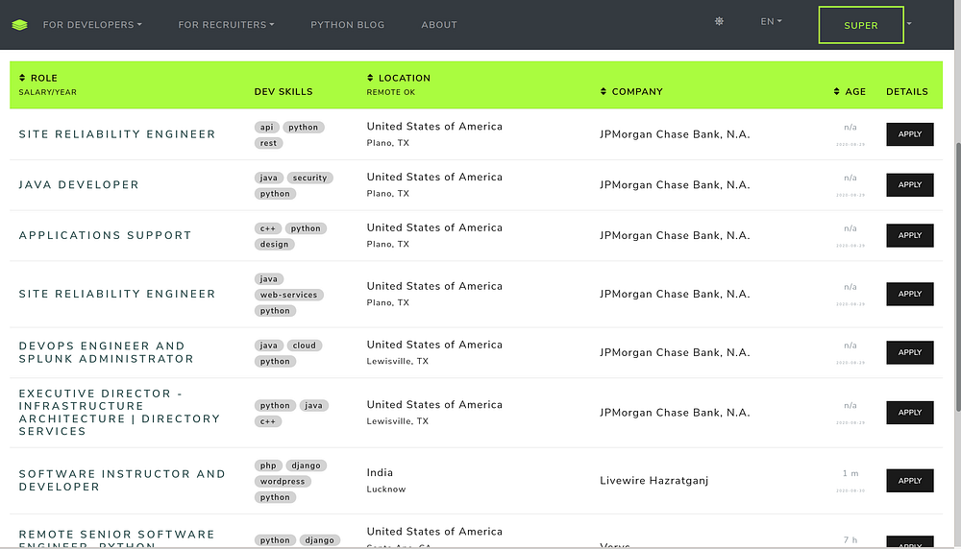Apply to DevOps Engineer and Splunk Administrator
961x549 pixels.
point(910,352)
